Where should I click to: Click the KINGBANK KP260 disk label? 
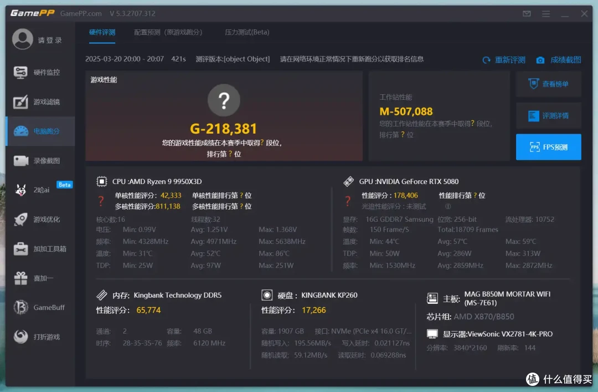click(329, 295)
